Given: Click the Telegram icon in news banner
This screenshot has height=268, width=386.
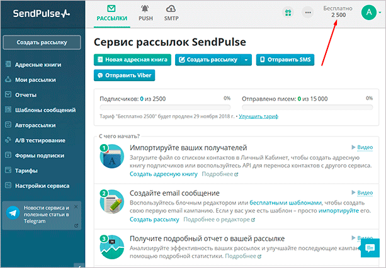Looking at the screenshot, I should [x=13, y=213].
